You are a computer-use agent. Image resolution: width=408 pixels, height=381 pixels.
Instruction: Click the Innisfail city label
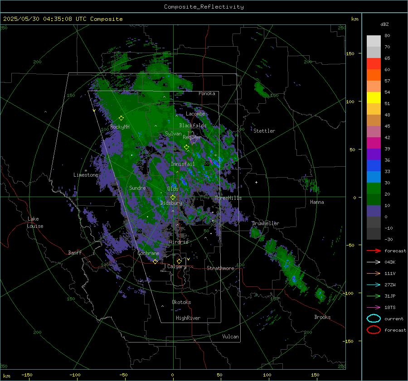[183, 164]
